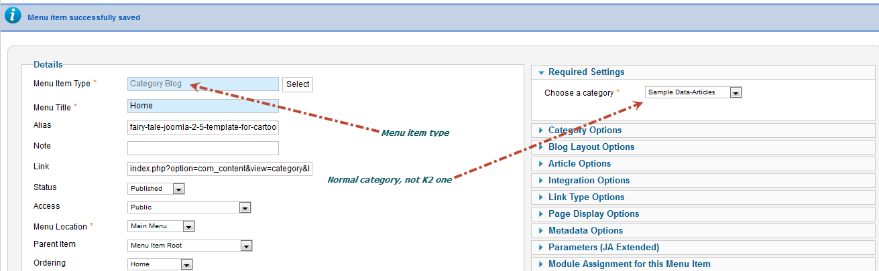Expand the Article Options panel

pos(579,164)
